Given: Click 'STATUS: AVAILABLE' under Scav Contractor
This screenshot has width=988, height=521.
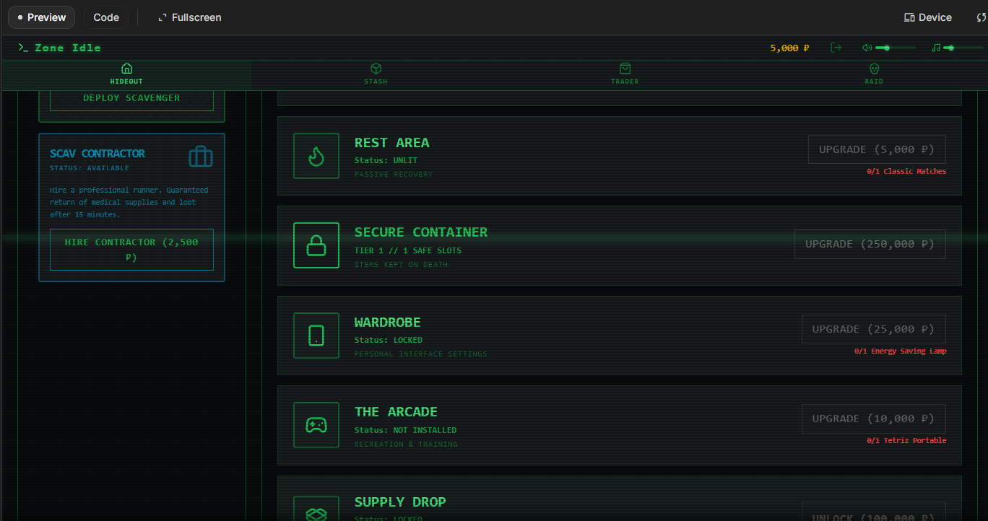Looking at the screenshot, I should tap(90, 168).
